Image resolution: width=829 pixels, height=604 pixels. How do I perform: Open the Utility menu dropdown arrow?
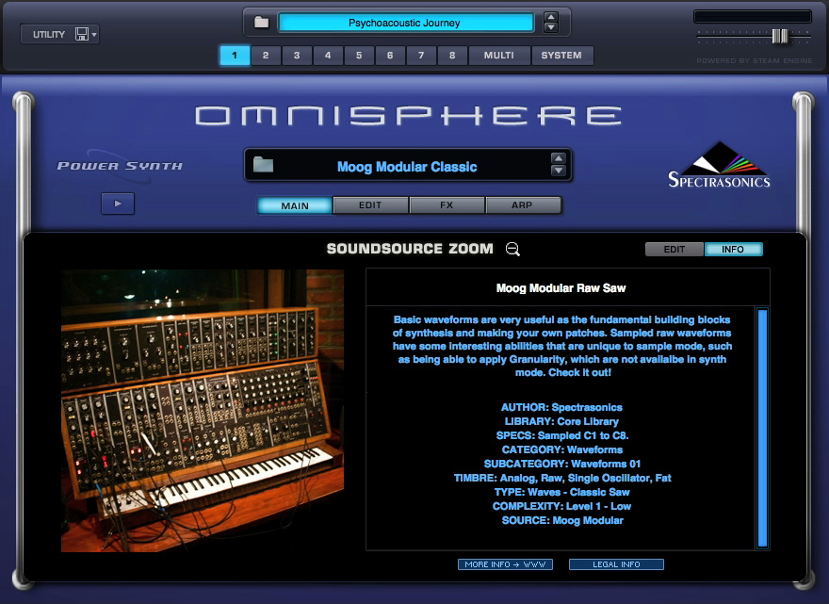pos(94,34)
